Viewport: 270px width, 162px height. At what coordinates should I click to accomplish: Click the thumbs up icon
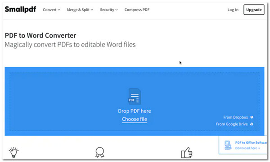tap(187, 153)
